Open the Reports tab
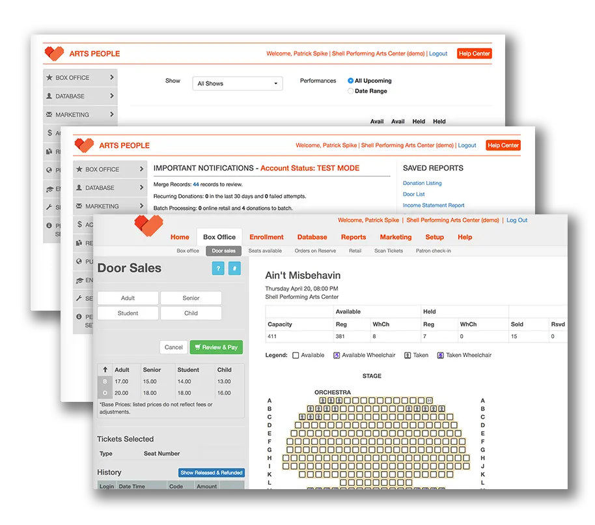This screenshot has width=595, height=525. point(353,237)
